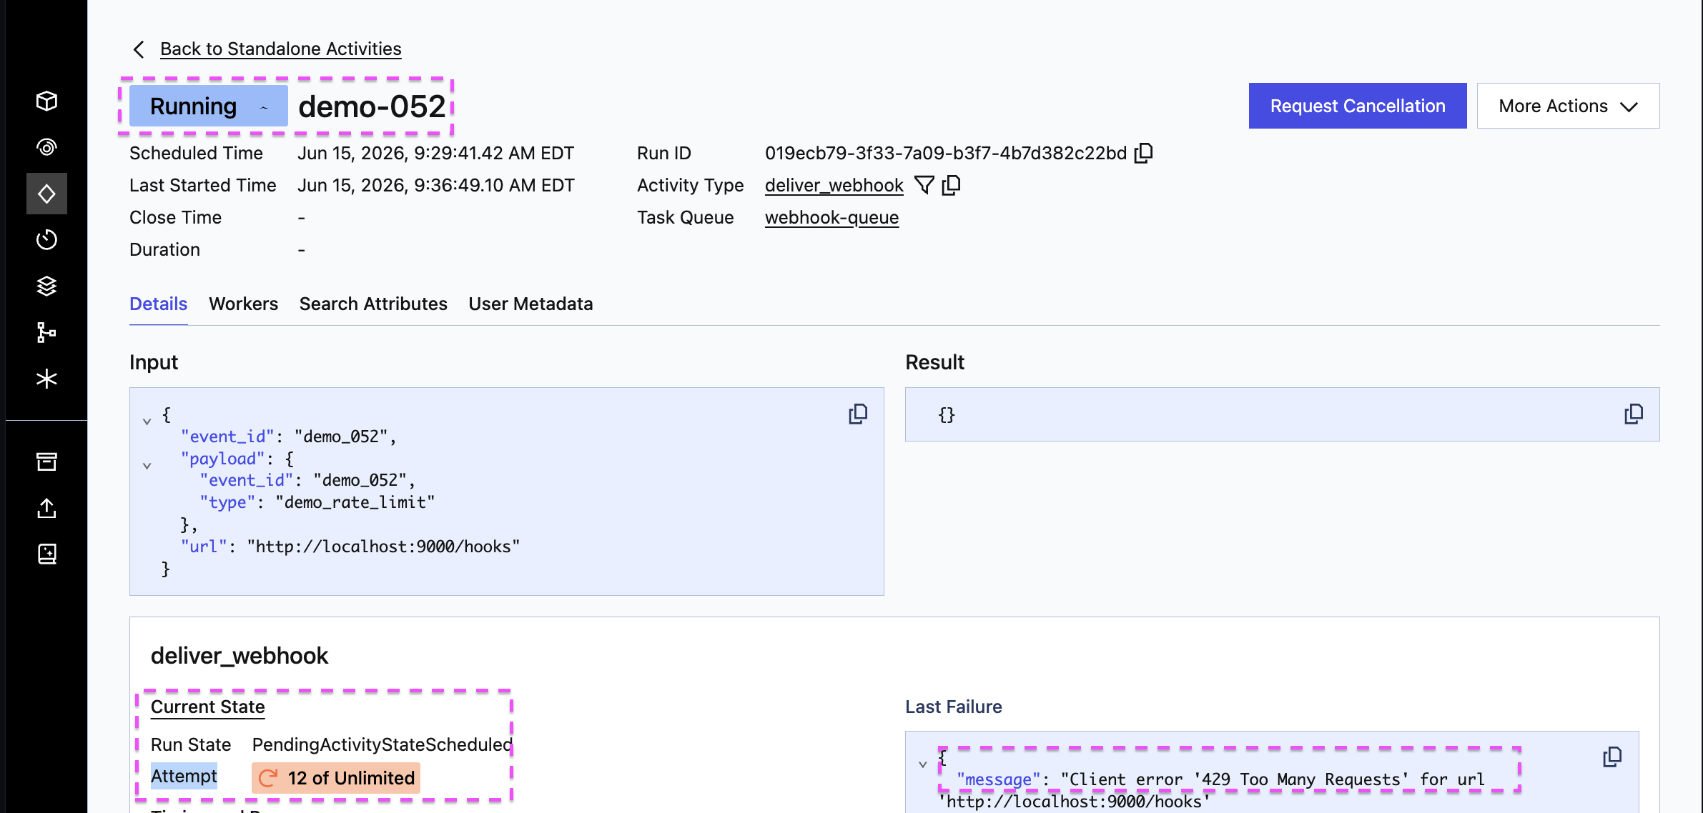Filter by deliver_webhook activity type
The height and width of the screenshot is (813, 1703).
[x=924, y=185]
